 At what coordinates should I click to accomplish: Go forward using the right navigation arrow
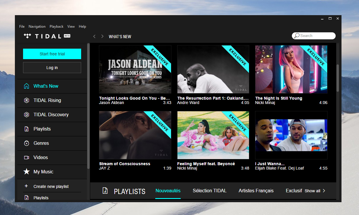[102, 36]
